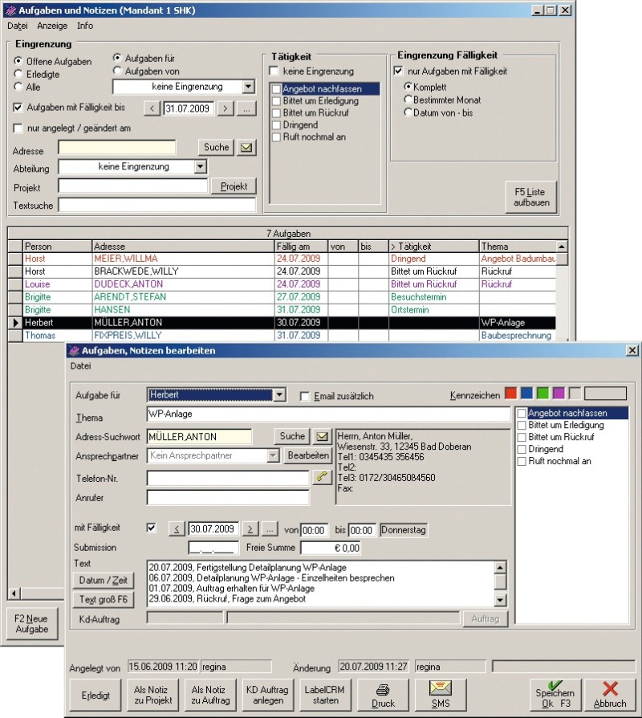Check Dringend in the Tätigkeit filter list
Image resolution: width=642 pixels, height=718 pixels.
(276, 125)
